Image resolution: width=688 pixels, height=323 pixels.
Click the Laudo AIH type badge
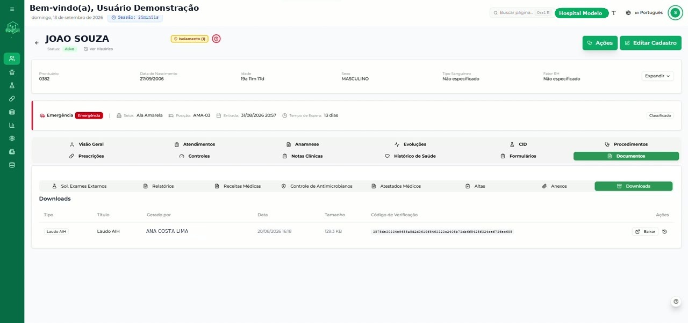[56, 232]
